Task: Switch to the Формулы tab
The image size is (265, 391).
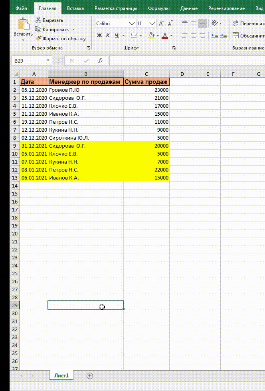Action: point(159,8)
